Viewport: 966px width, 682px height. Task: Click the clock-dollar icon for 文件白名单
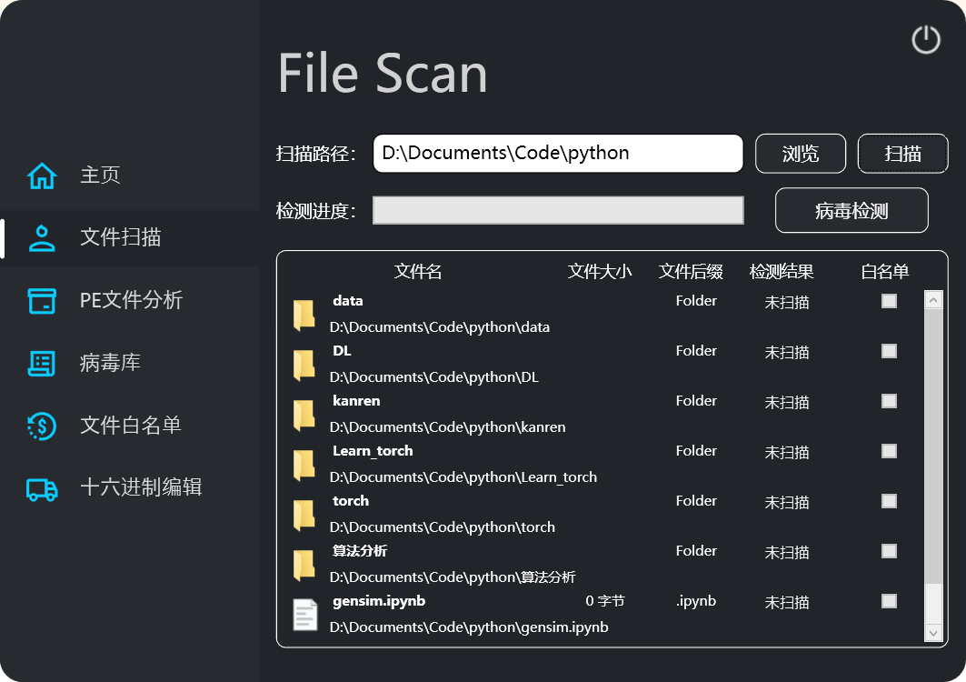click(x=42, y=425)
